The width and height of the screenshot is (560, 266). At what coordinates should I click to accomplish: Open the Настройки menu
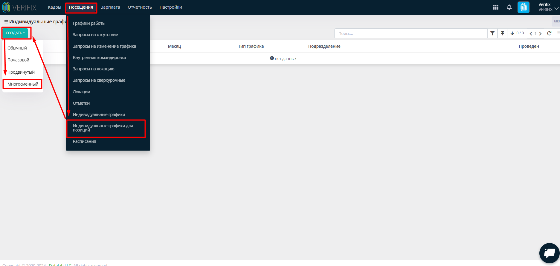point(171,7)
